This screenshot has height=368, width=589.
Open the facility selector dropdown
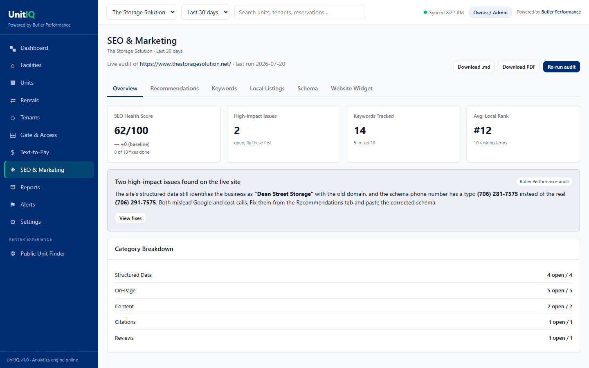click(141, 12)
